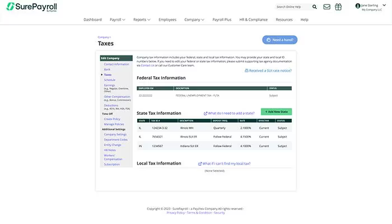Open Workers' Compensation link
Viewport: 392px width, 224px height.
[x=113, y=157]
